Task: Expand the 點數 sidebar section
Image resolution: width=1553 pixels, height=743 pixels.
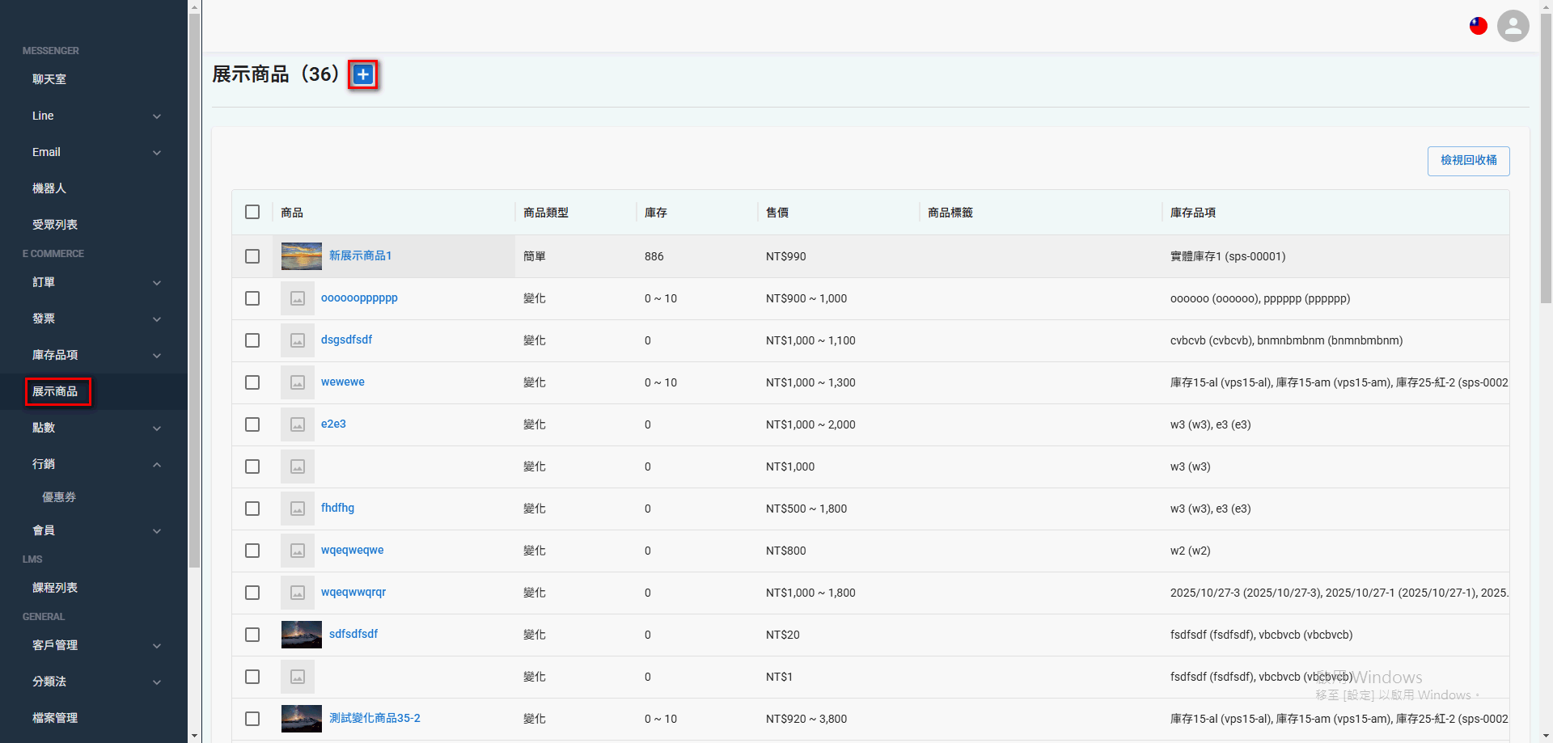Action: (94, 428)
